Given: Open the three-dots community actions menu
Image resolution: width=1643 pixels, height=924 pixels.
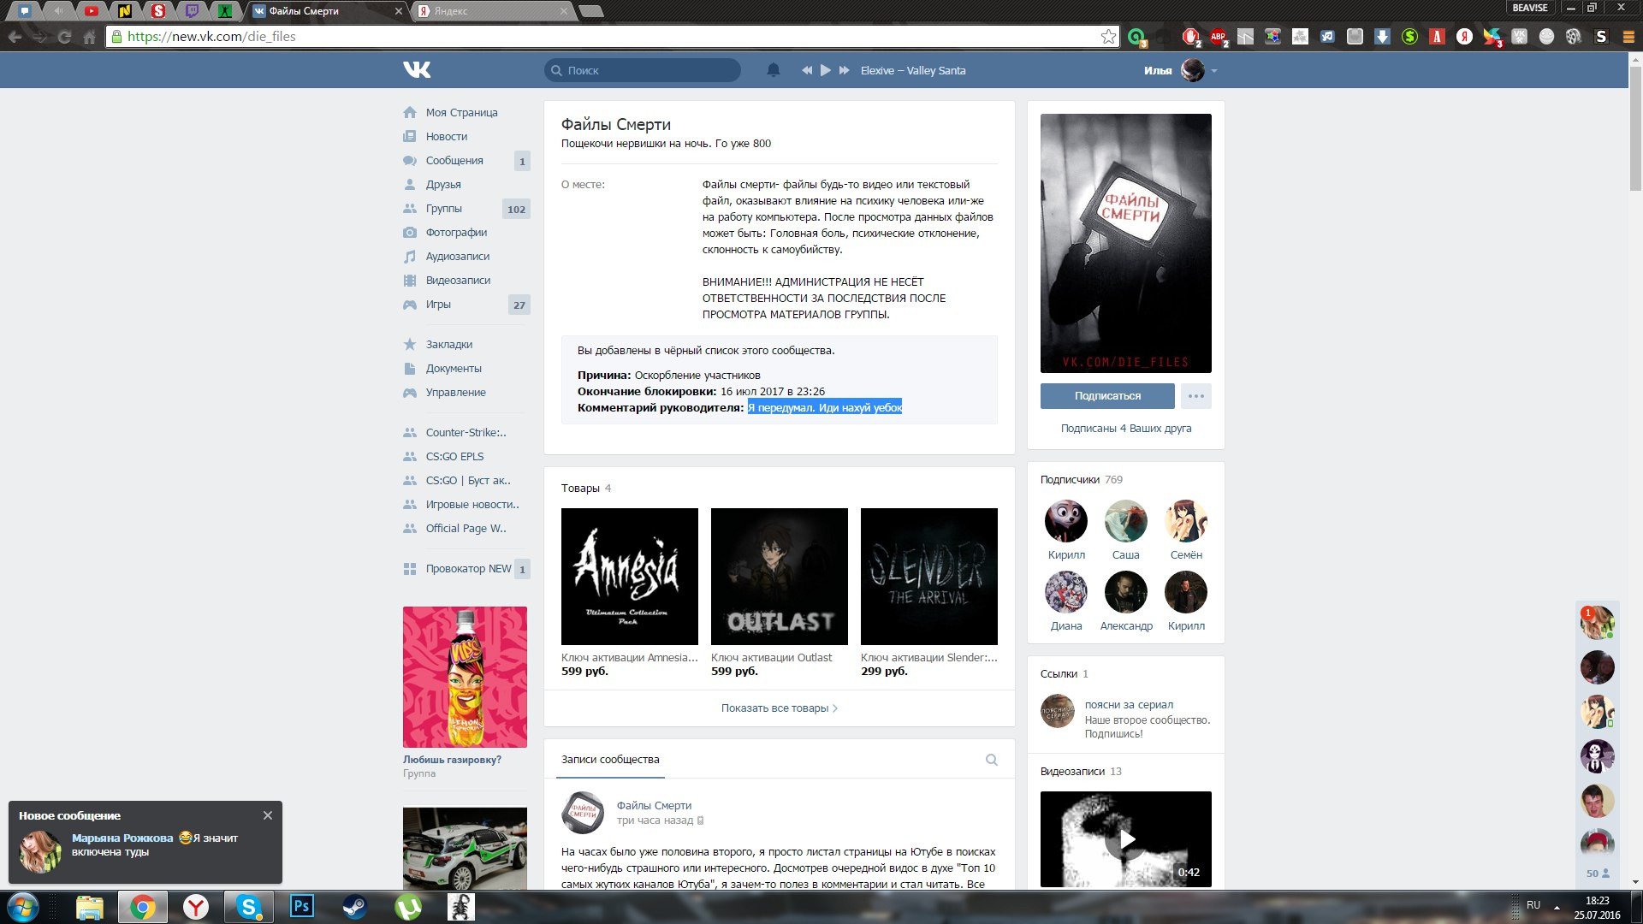Looking at the screenshot, I should click(1195, 396).
